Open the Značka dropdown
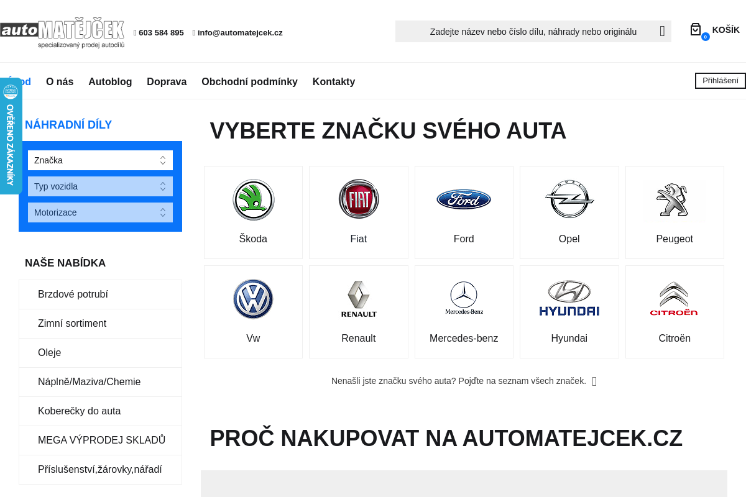Image resolution: width=746 pixels, height=497 pixels. pyautogui.click(x=100, y=160)
